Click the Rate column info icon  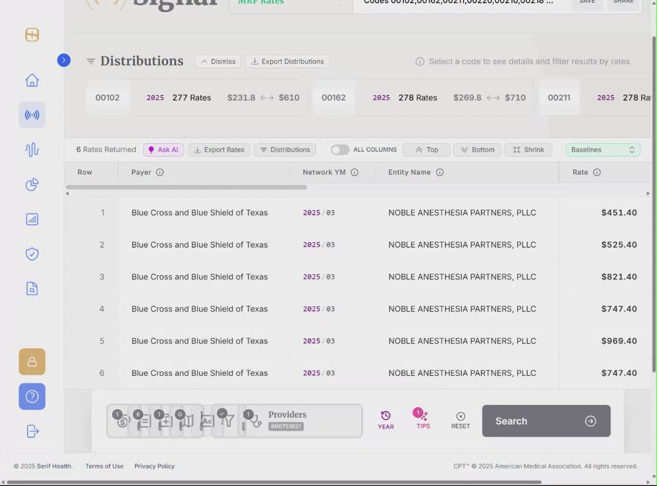pyautogui.click(x=597, y=172)
